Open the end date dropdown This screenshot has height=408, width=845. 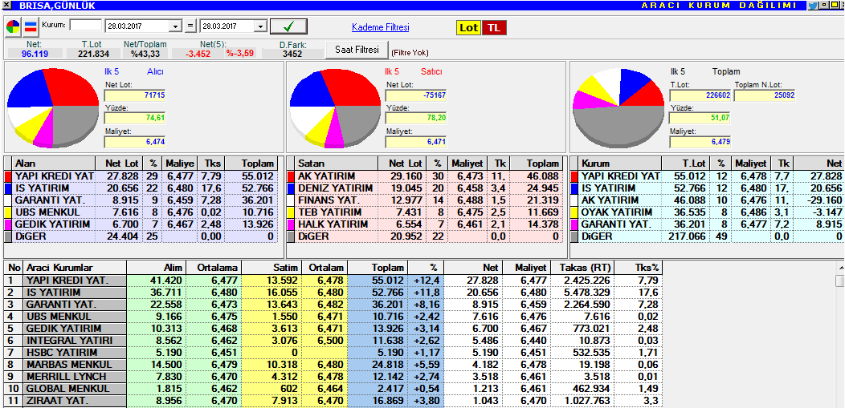point(261,26)
